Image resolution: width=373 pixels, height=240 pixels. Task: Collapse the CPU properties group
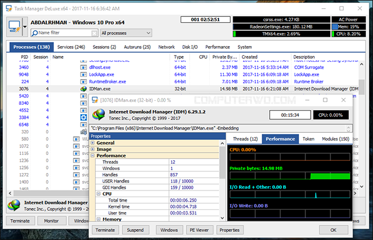coord(98,194)
